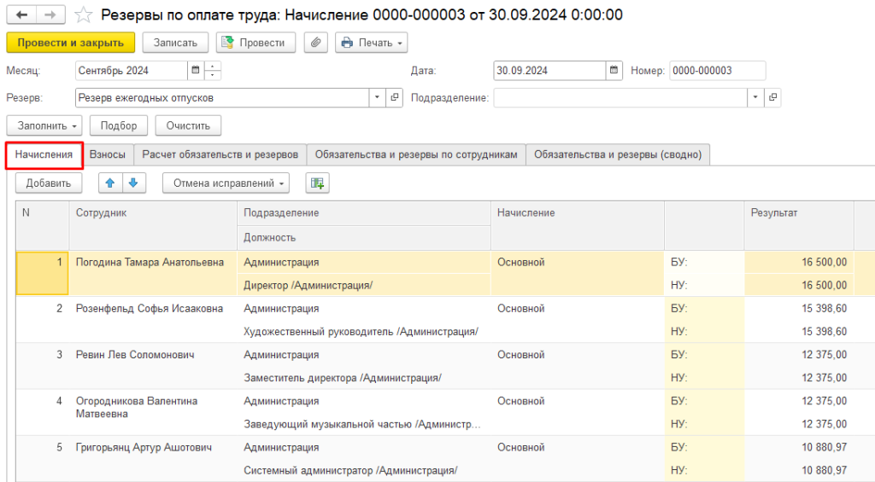Open the Подразделение dropdown list

(x=755, y=98)
